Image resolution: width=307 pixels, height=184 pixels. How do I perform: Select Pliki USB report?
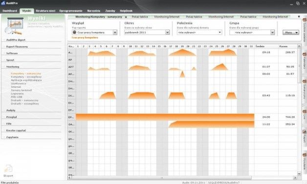point(17,97)
